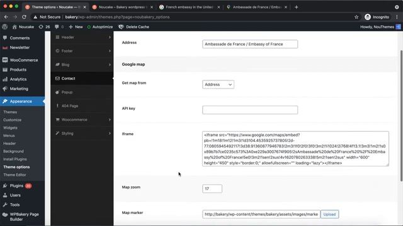Click the Comments sidebar icon
Viewport: 403px width, 226px height.
[5, 38]
